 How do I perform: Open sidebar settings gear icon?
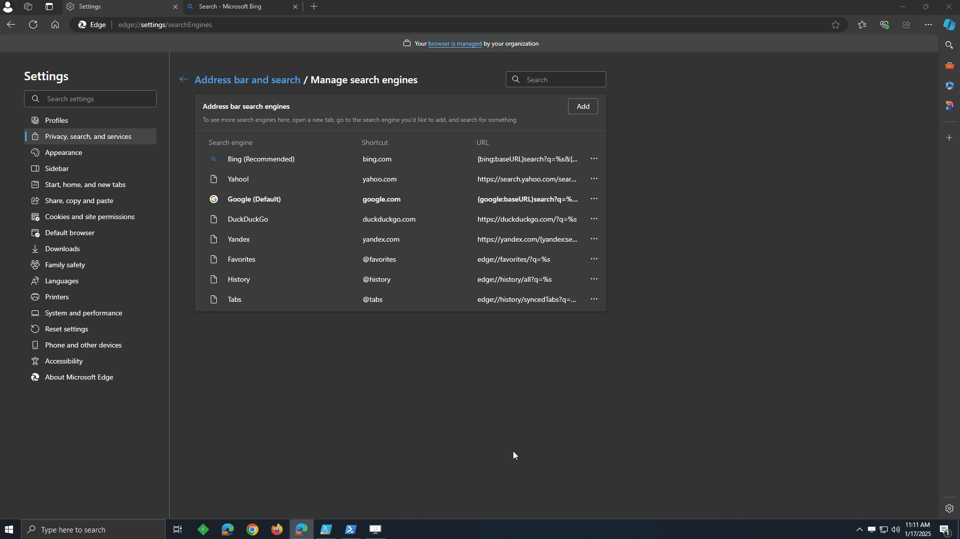(x=949, y=508)
